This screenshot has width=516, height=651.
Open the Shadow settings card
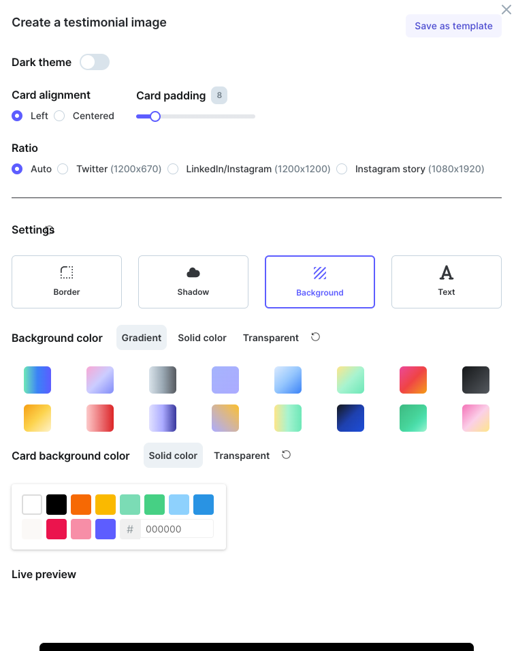(x=193, y=282)
